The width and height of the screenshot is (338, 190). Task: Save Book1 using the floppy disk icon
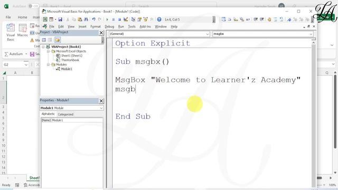[60, 20]
